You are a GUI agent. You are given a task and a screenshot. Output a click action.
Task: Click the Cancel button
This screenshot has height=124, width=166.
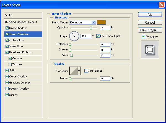click(150, 22)
